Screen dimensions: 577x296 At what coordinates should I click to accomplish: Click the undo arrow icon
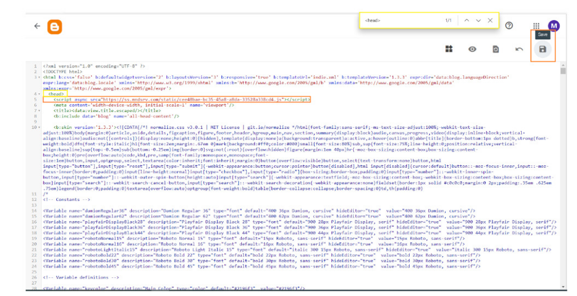point(519,50)
